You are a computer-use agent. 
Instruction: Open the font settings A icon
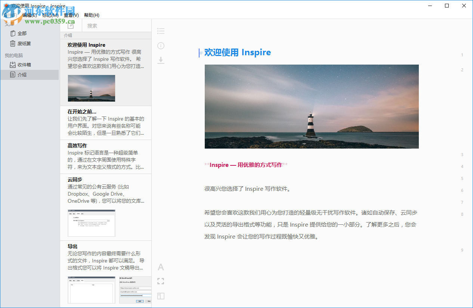pyautogui.click(x=161, y=267)
